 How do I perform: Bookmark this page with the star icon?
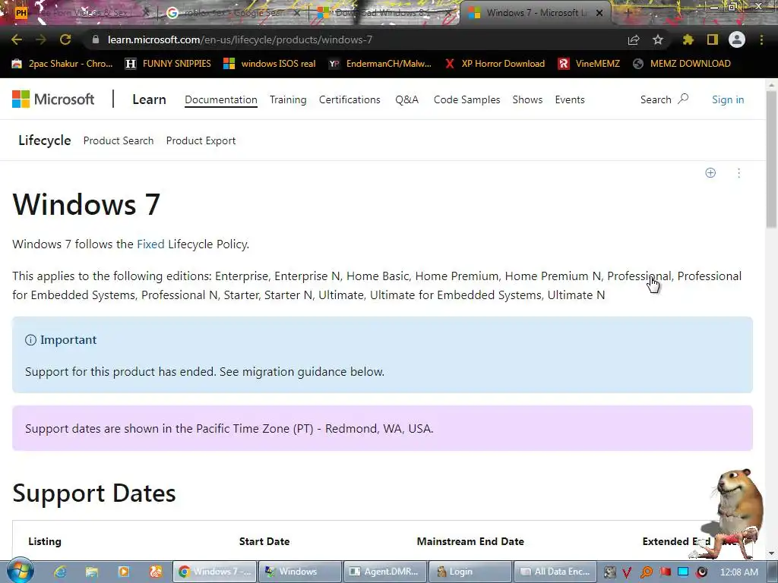tap(658, 39)
